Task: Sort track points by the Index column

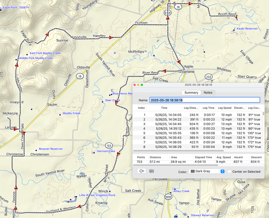Action: coord(141,108)
